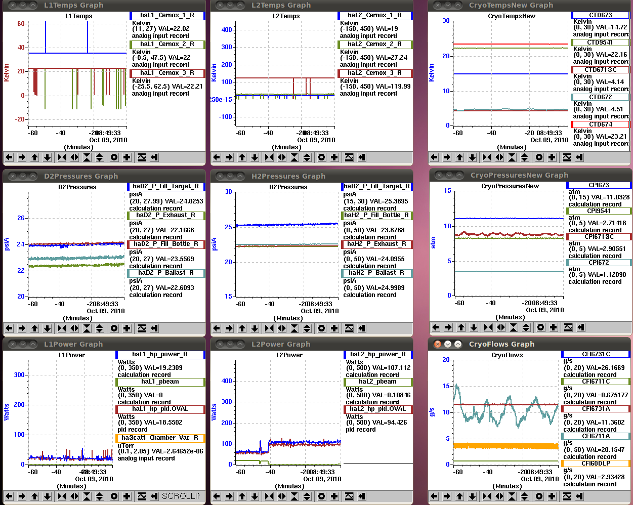Click the SCROLLIN status text in L1Power toolbar
The image size is (633, 505).
pyautogui.click(x=181, y=496)
